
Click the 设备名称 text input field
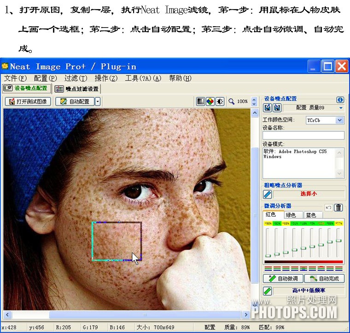click(x=303, y=135)
